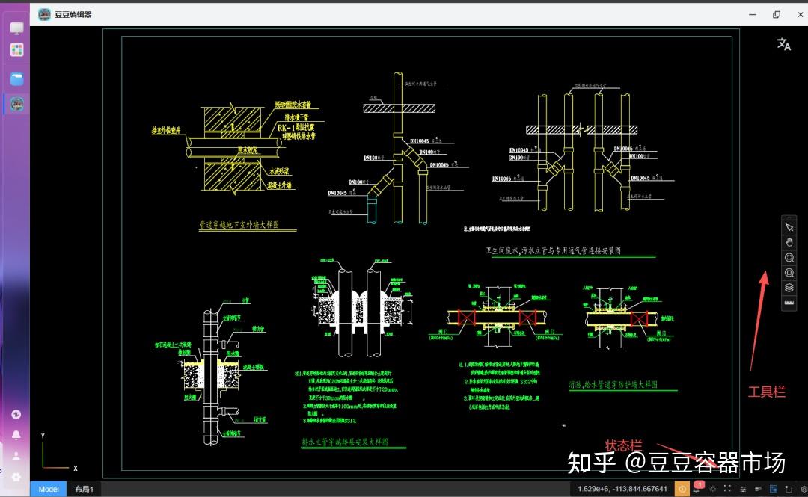Open the gear settings in sidebar

coord(16,478)
